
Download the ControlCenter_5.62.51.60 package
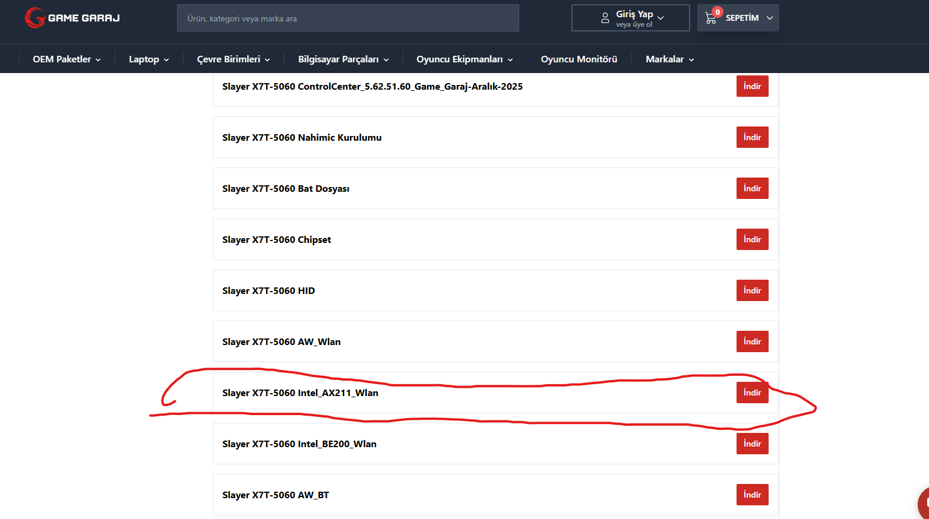point(753,86)
